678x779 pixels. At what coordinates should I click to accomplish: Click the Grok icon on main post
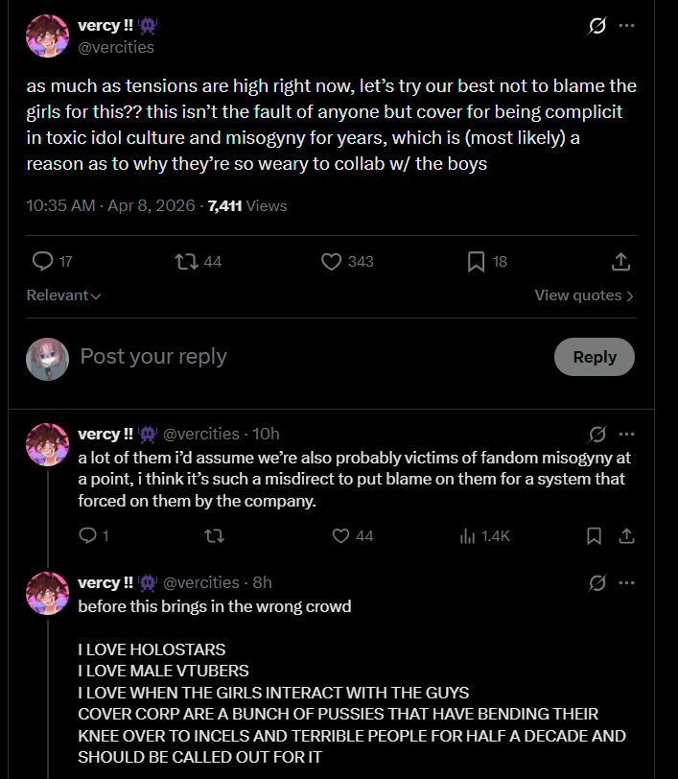[x=596, y=26]
